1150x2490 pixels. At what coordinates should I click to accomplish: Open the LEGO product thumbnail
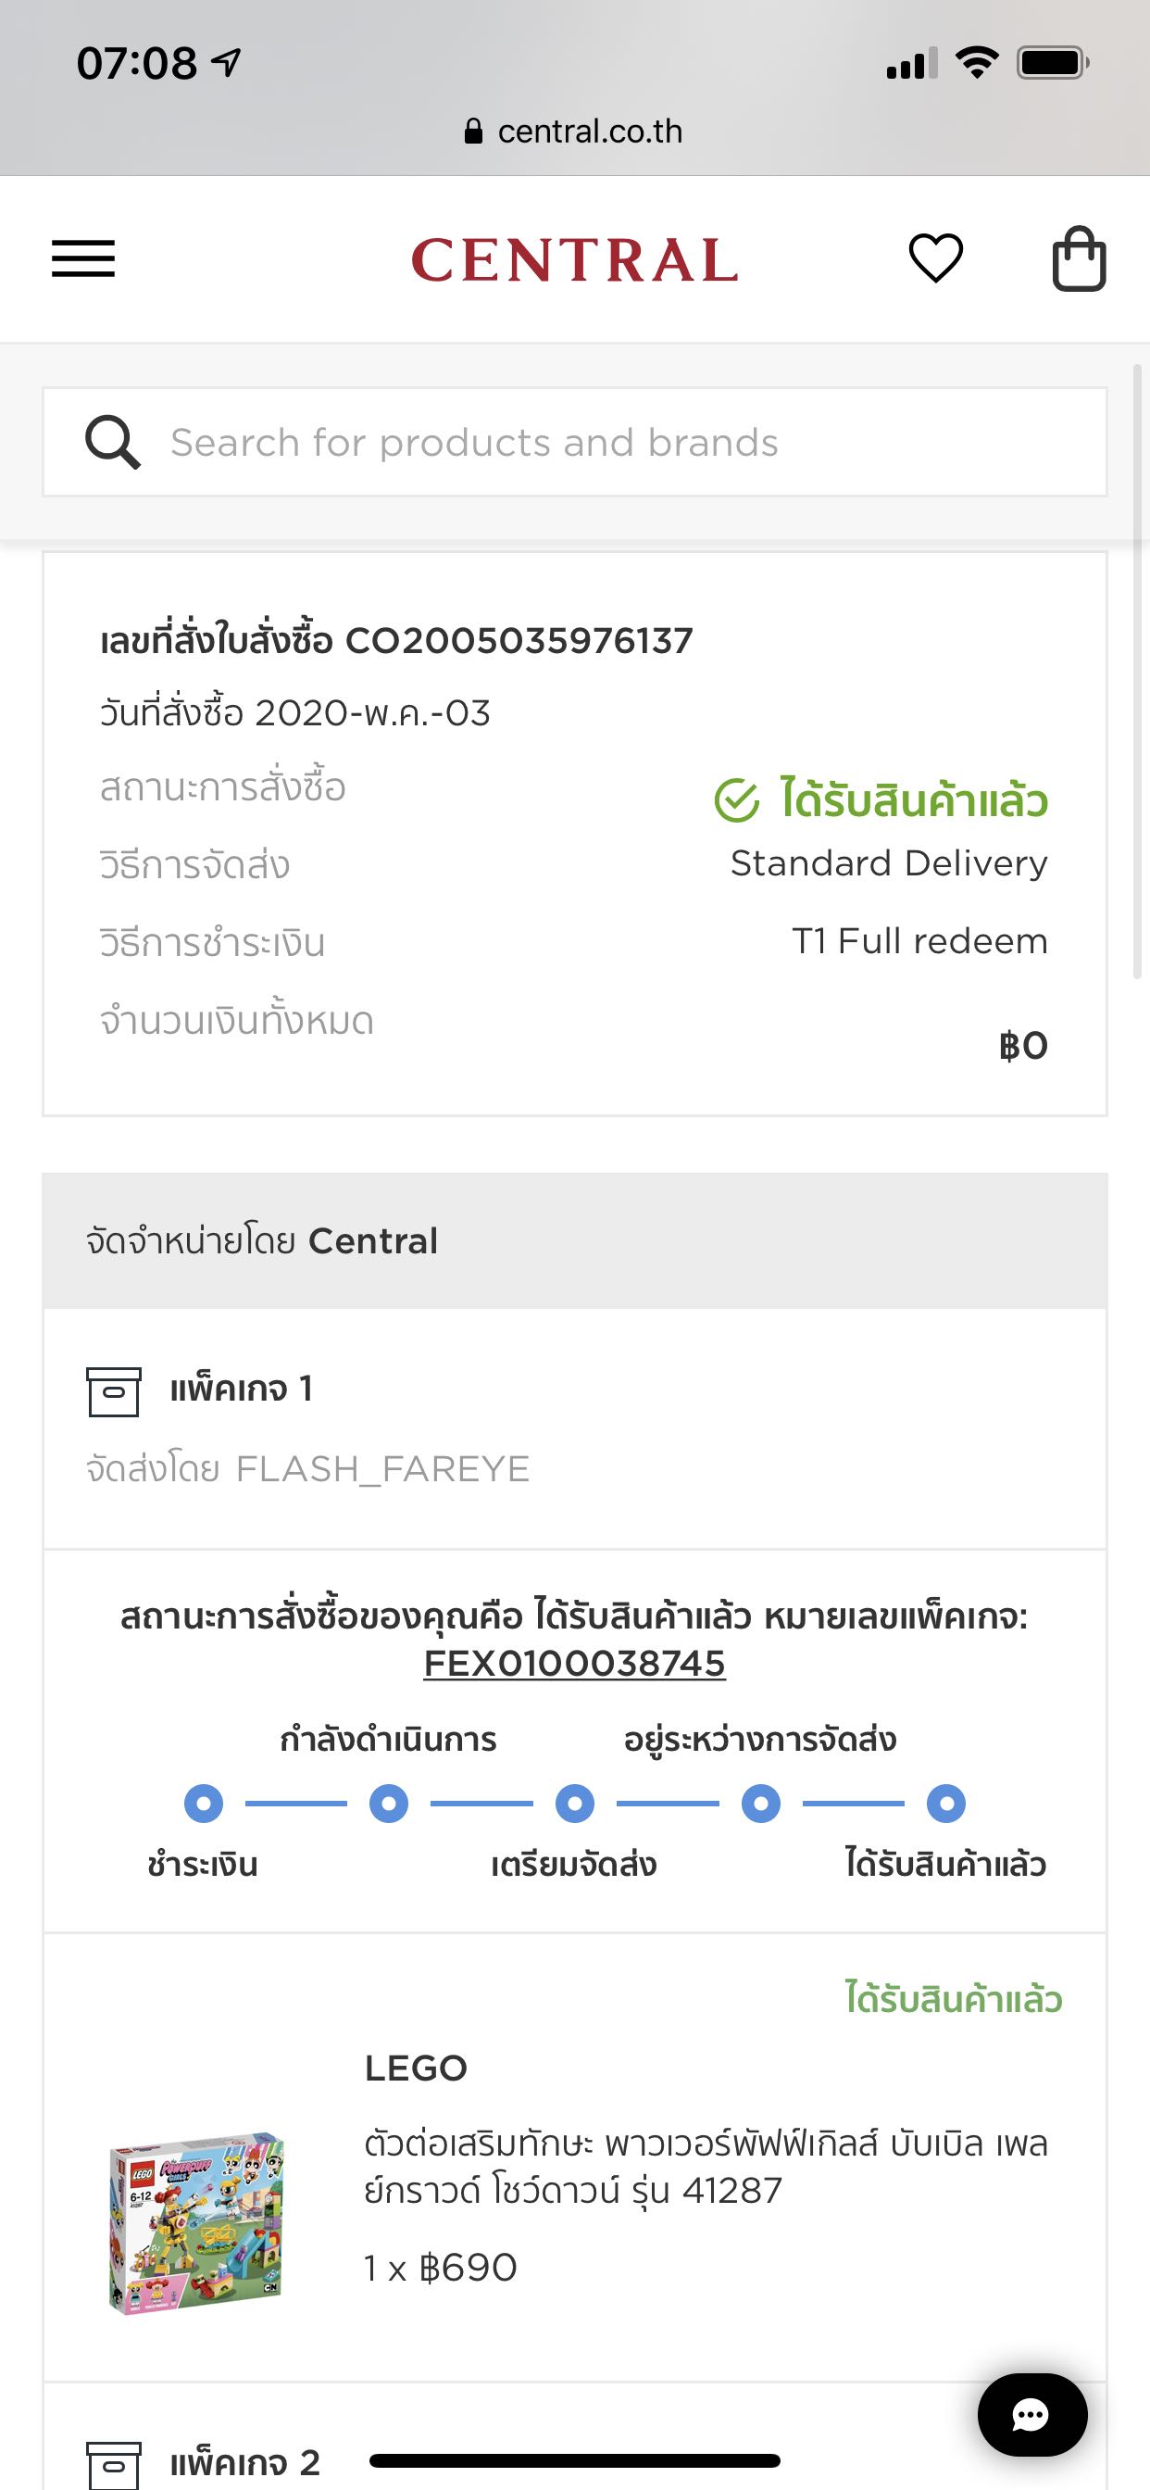point(197,2222)
